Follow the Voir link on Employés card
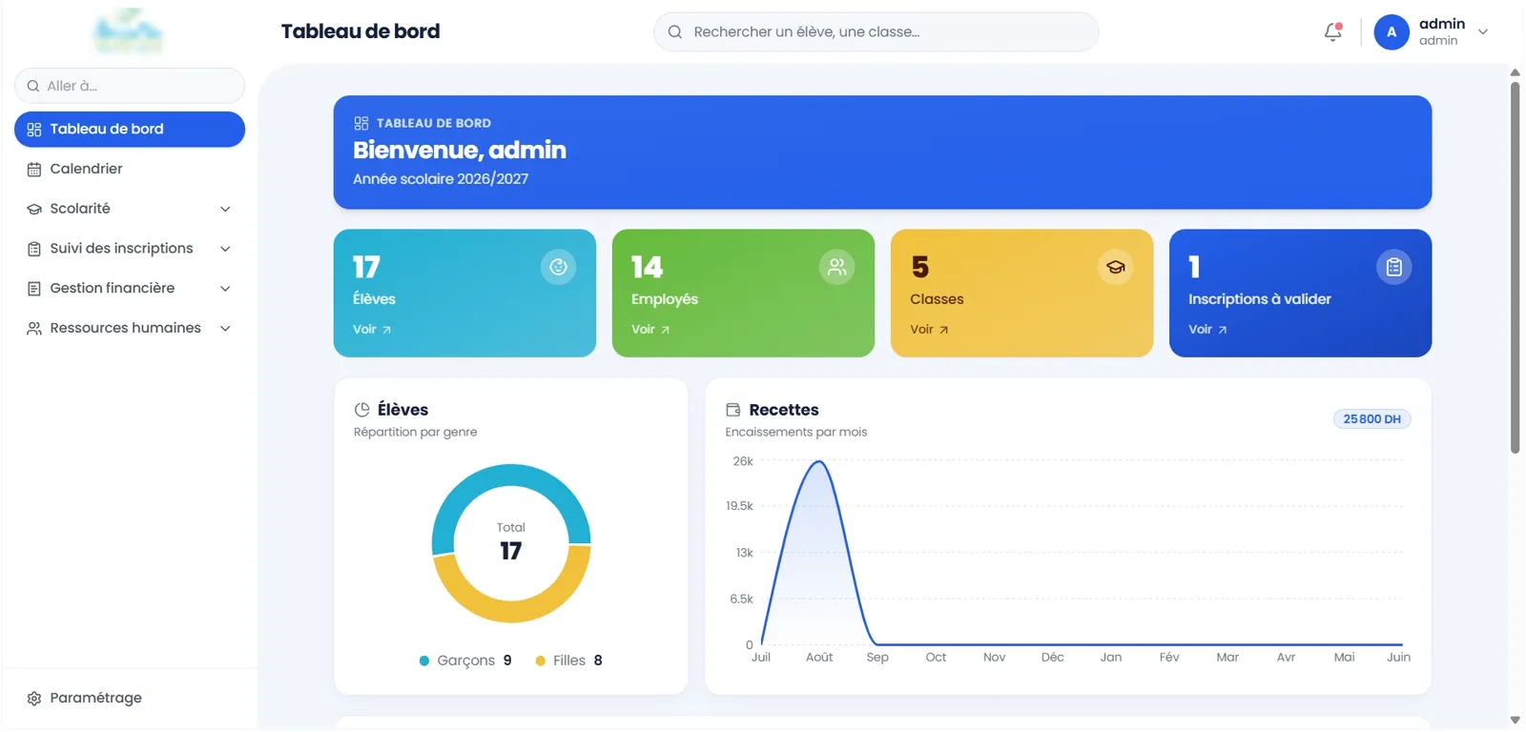 pyautogui.click(x=650, y=330)
